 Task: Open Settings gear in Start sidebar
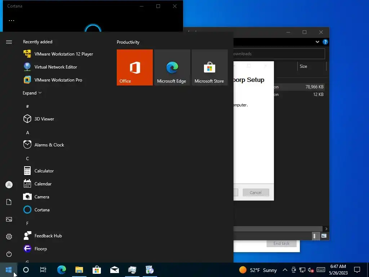[9, 237]
